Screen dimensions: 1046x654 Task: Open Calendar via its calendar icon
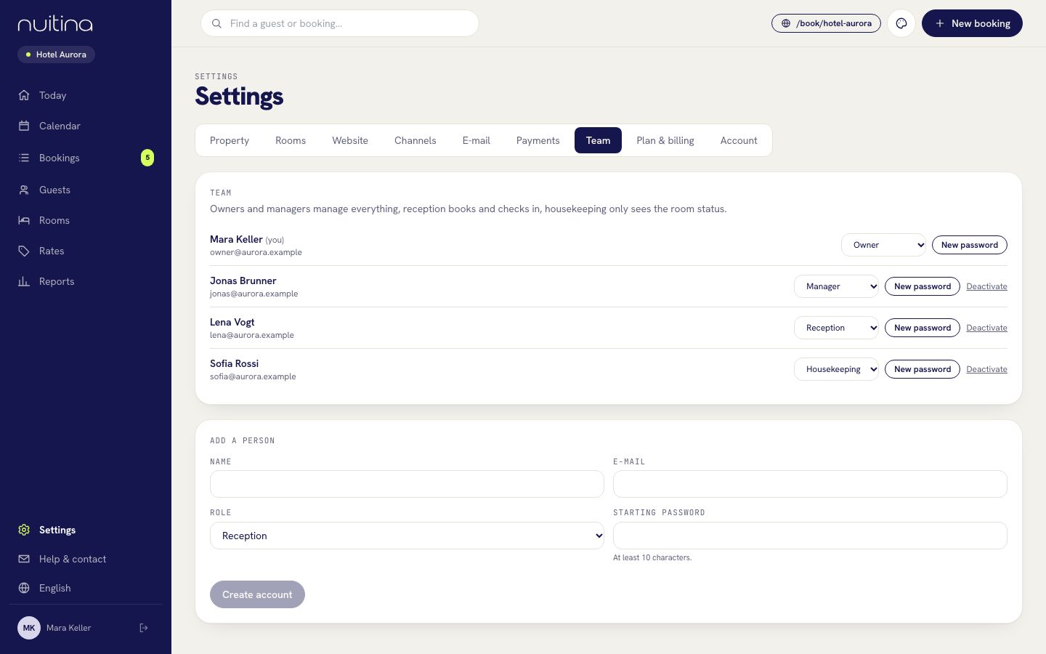(x=24, y=126)
